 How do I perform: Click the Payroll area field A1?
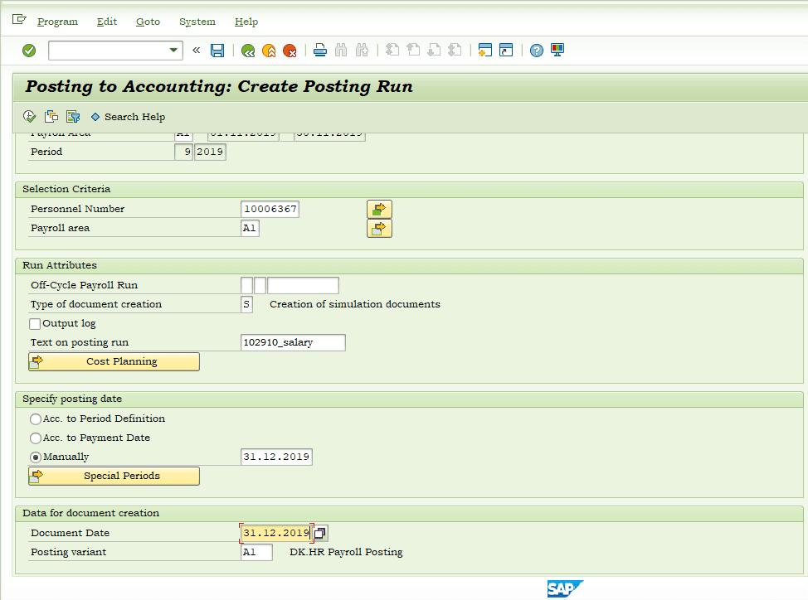point(250,228)
